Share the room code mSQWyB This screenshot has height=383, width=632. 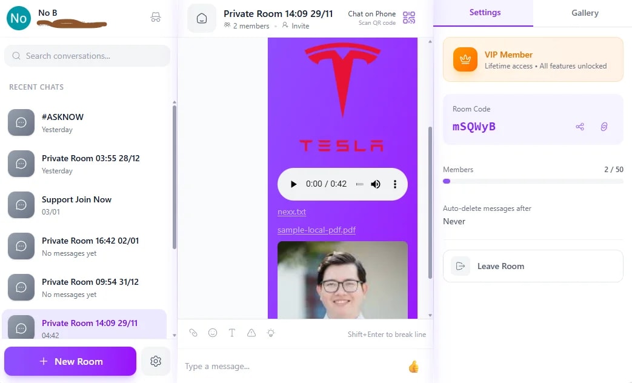point(579,127)
